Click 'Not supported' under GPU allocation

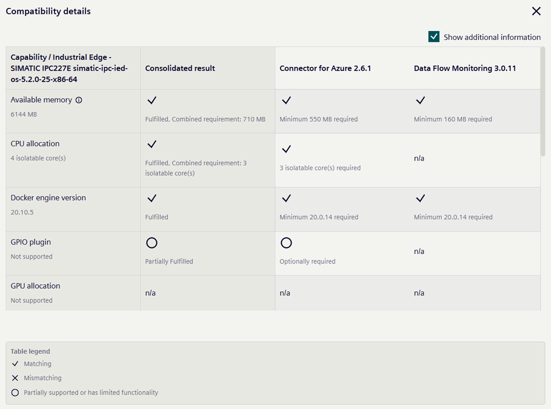pyautogui.click(x=32, y=300)
